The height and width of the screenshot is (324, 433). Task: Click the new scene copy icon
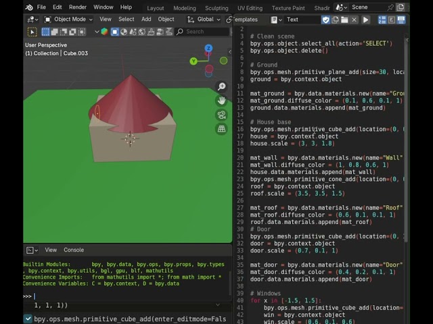point(400,7)
